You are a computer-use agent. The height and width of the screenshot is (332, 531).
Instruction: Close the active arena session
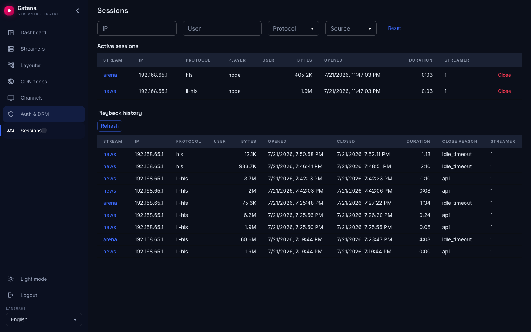tap(504, 75)
